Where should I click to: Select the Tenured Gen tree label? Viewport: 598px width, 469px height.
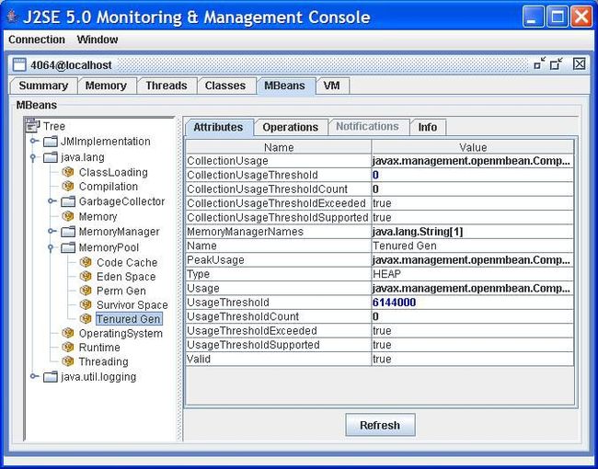[129, 319]
